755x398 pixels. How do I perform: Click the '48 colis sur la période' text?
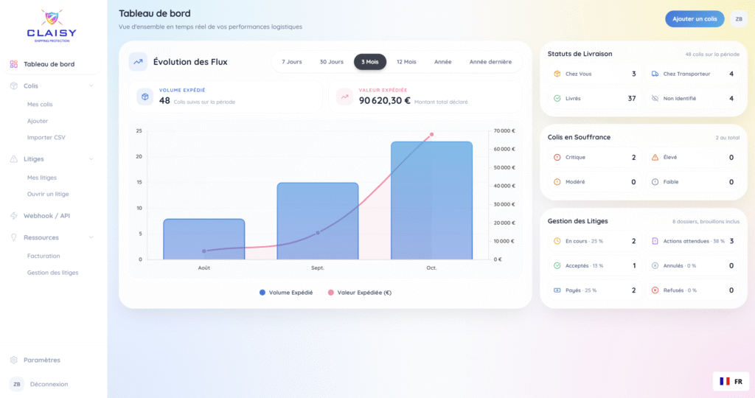[x=712, y=55]
